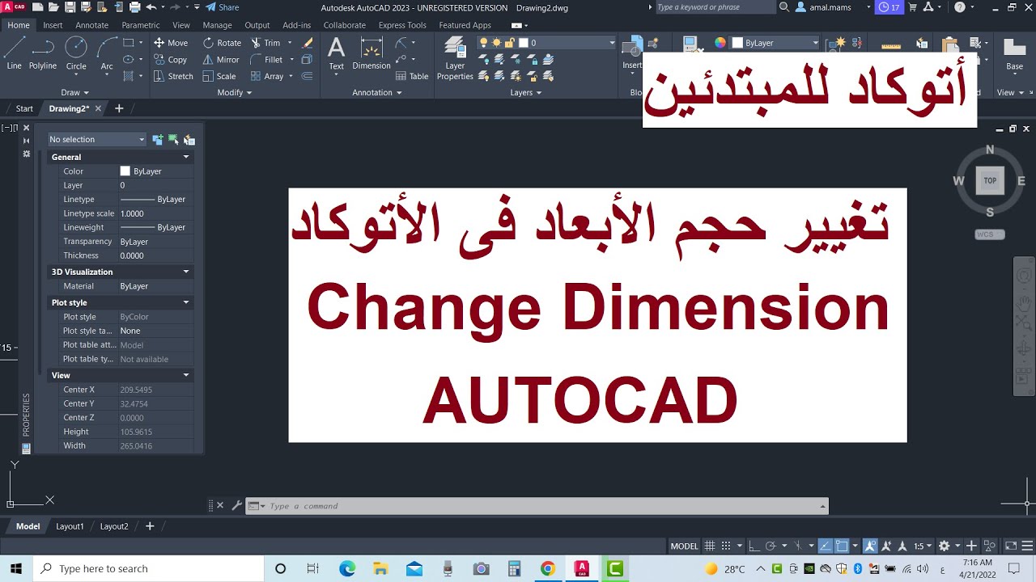Screen dimensions: 1036x582
Task: Switch to the Start file tab
Action: (x=24, y=108)
